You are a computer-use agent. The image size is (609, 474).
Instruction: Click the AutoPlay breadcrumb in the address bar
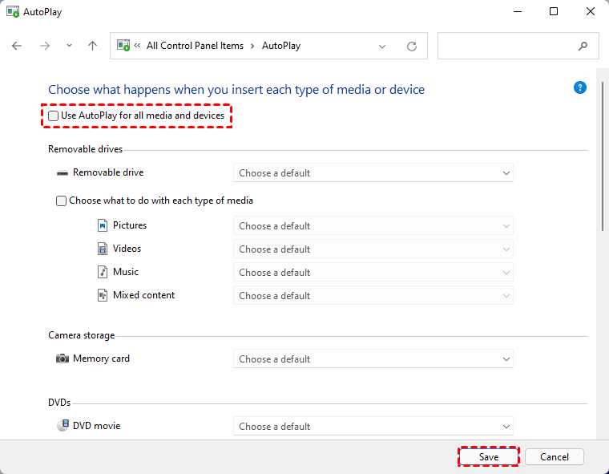281,46
